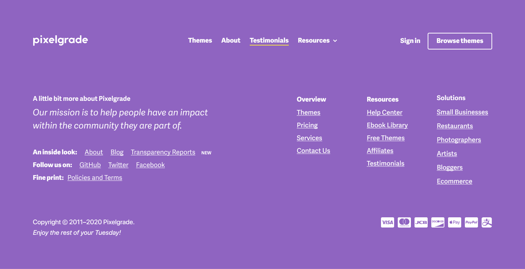Open the Themes menu item
Screen dimensions: 525x269
coord(200,40)
